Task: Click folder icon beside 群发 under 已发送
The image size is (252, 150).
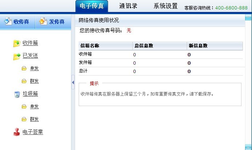Action: 24,81
